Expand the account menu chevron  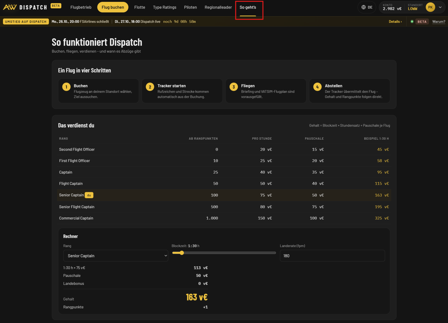pos(440,7)
